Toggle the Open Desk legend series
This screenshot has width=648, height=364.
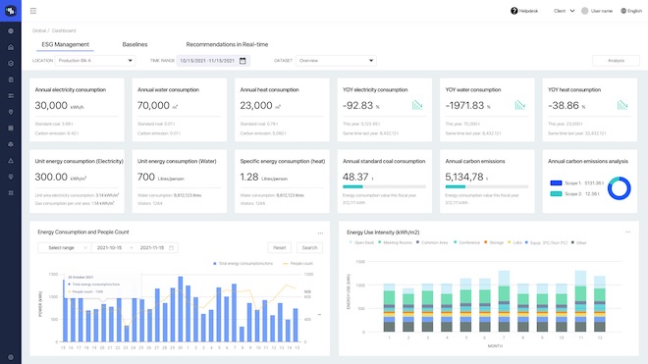361,242
